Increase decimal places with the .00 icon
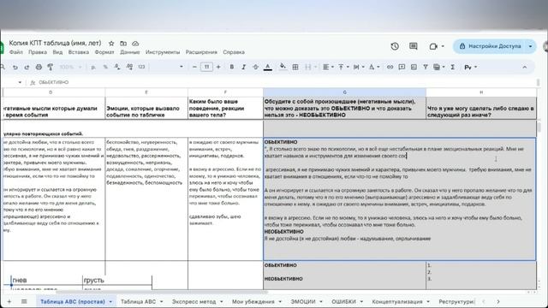This screenshot has width=548, height=308. point(129,67)
